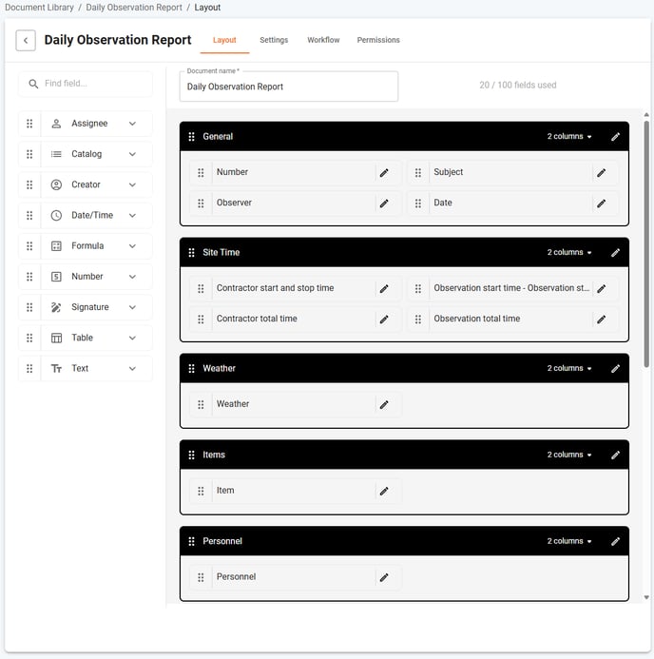Image resolution: width=654 pixels, height=659 pixels.
Task: Click the Find field search box
Action: (x=86, y=84)
